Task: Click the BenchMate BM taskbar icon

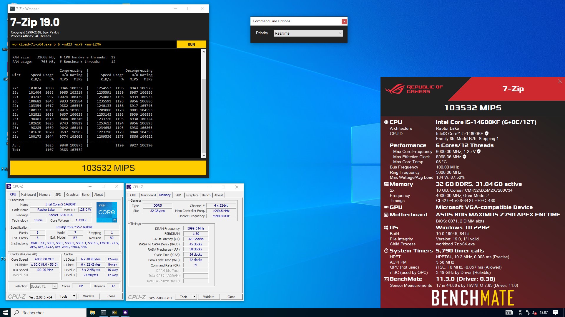Action: point(114,313)
